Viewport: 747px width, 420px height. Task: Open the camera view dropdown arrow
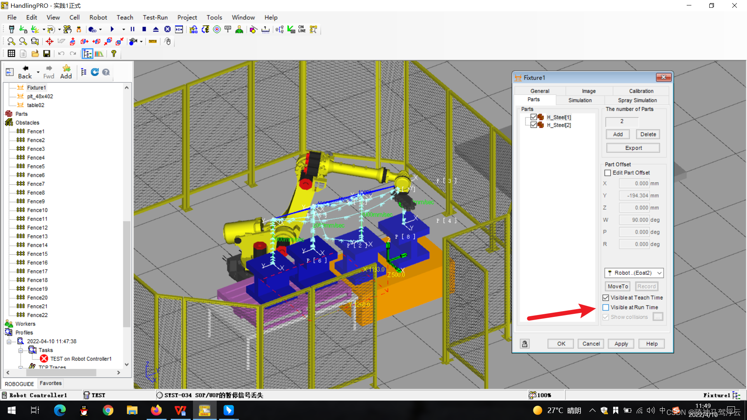tap(141, 41)
